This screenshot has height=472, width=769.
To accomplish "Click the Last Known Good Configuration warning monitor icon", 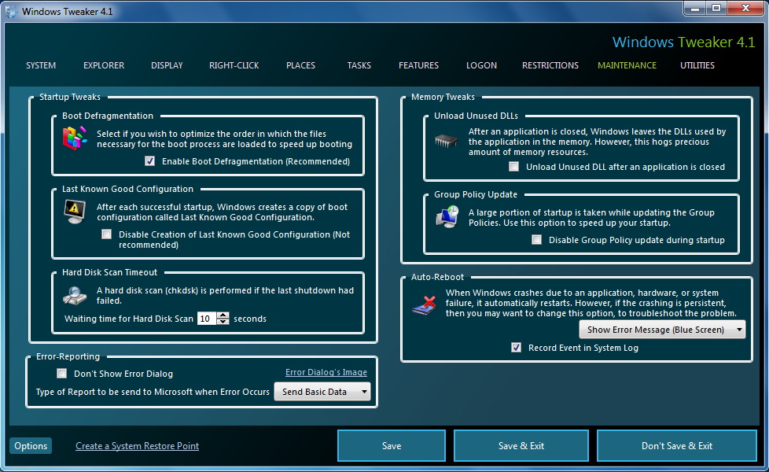I will tap(75, 212).
